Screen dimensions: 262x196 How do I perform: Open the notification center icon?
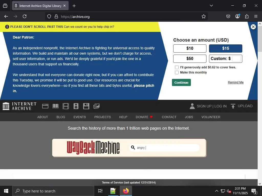pyautogui.click(x=254, y=191)
